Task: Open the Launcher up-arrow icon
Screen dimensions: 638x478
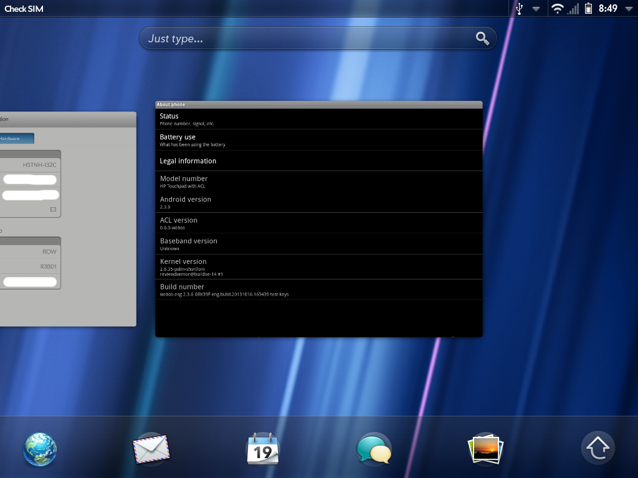Action: click(x=598, y=449)
